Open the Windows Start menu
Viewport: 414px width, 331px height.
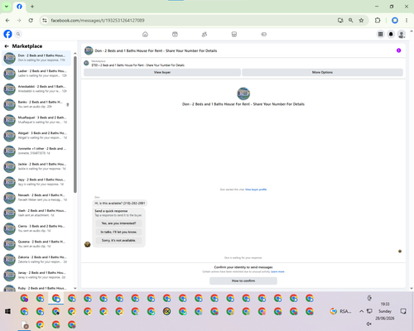(7, 311)
